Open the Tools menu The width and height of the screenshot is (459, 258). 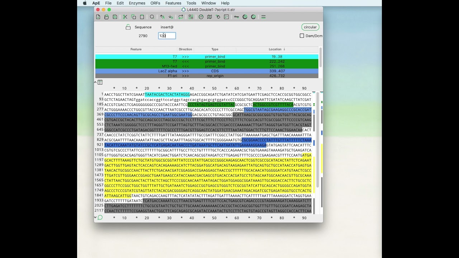coord(191,3)
